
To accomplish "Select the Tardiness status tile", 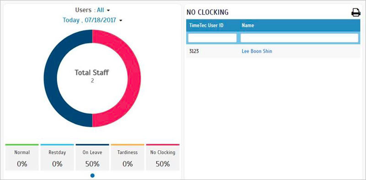I will click(x=128, y=157).
